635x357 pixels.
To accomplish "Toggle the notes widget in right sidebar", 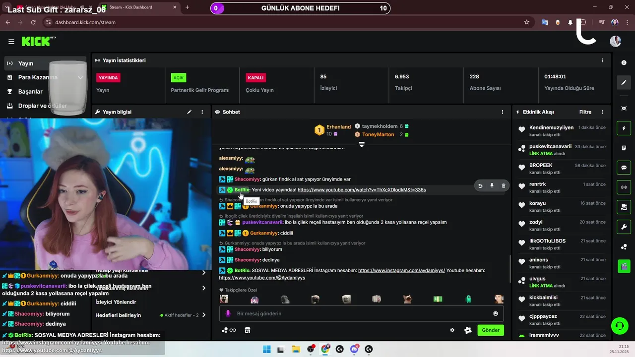I will [x=624, y=148].
